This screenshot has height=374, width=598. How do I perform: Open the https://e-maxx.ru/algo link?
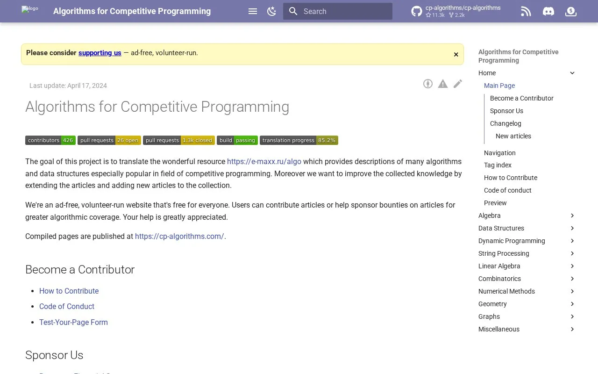pyautogui.click(x=264, y=161)
